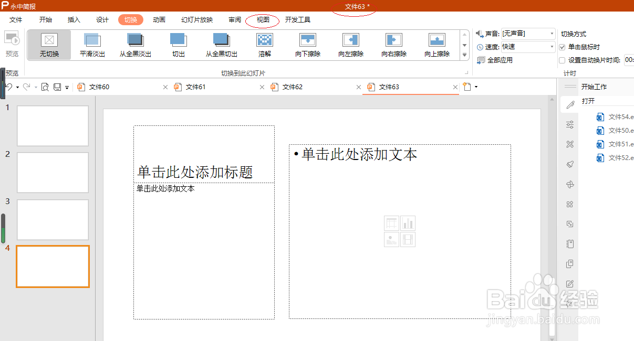Apply the 平滑淡出 smooth fade transition
Image resolution: width=634 pixels, height=341 pixels.
(92, 45)
